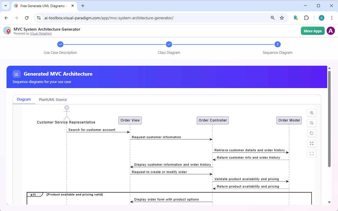Zoom in on the sequence diagram
This screenshot has height=211, width=338.
pos(311,113)
